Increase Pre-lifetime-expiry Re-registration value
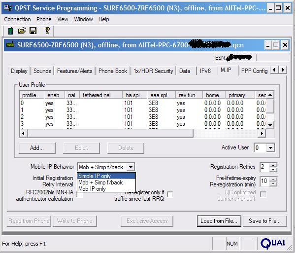This screenshot has height=253, width=295. pyautogui.click(x=273, y=179)
